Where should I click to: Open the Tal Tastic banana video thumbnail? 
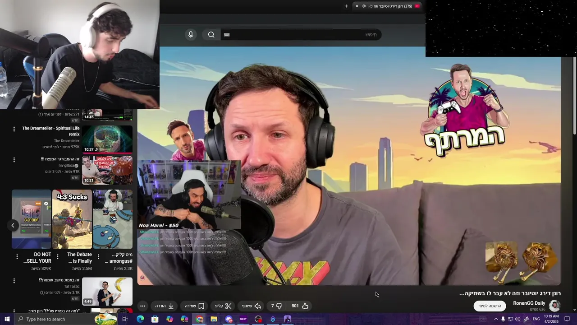coord(107,291)
